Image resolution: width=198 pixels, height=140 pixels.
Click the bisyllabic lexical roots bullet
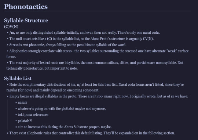(x=95, y=65)
